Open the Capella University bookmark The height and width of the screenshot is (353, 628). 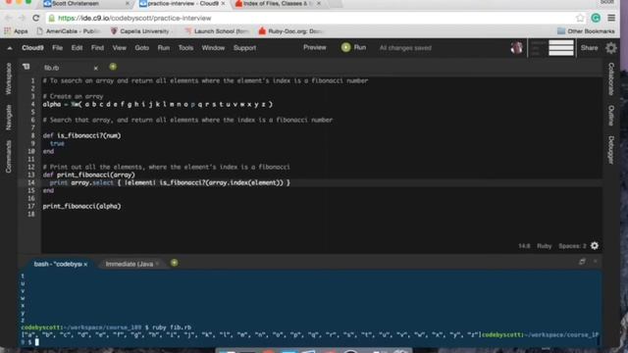click(140, 31)
